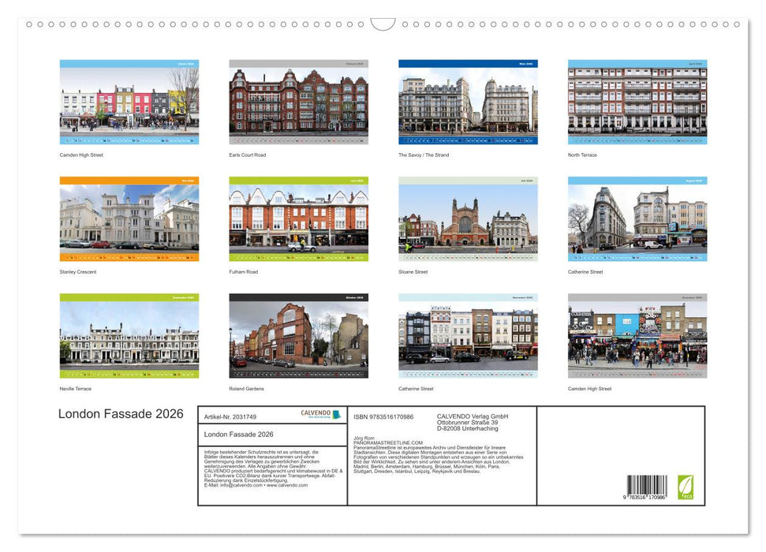Open the Earls Court Road February image

299,103
